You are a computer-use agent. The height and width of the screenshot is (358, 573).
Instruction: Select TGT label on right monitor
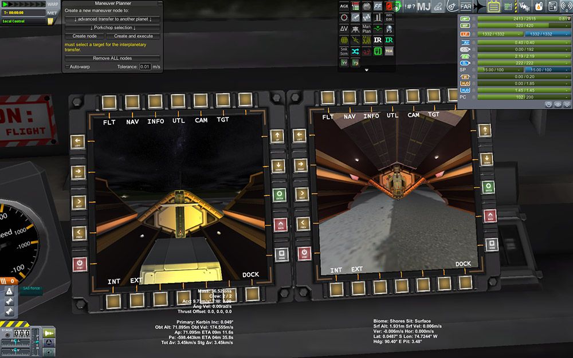434,115
